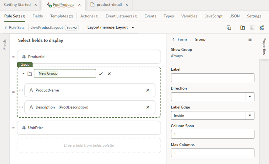Viewport: 269px width, 164px height.
Task: Open the Types tab
Action: coord(169,16)
